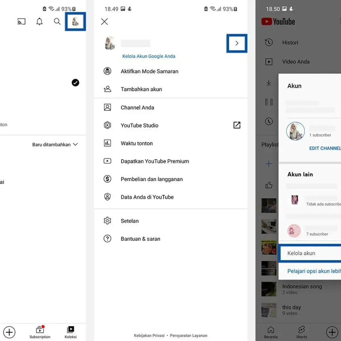Switch to account with Tidak ada subscriber
This screenshot has height=341, width=341.
(x=314, y=200)
